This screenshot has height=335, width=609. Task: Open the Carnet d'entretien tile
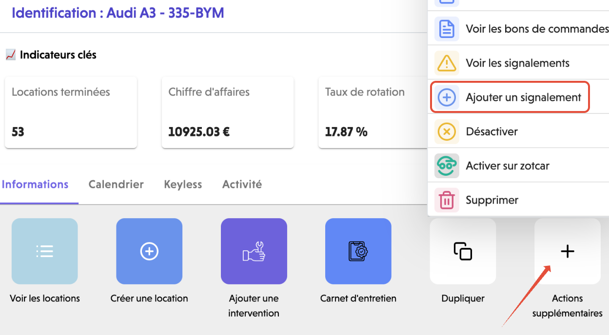click(x=358, y=251)
